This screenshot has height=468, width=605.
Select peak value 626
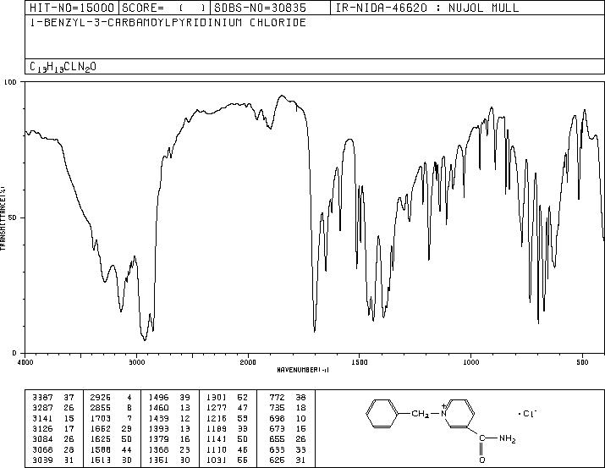[x=277, y=460]
